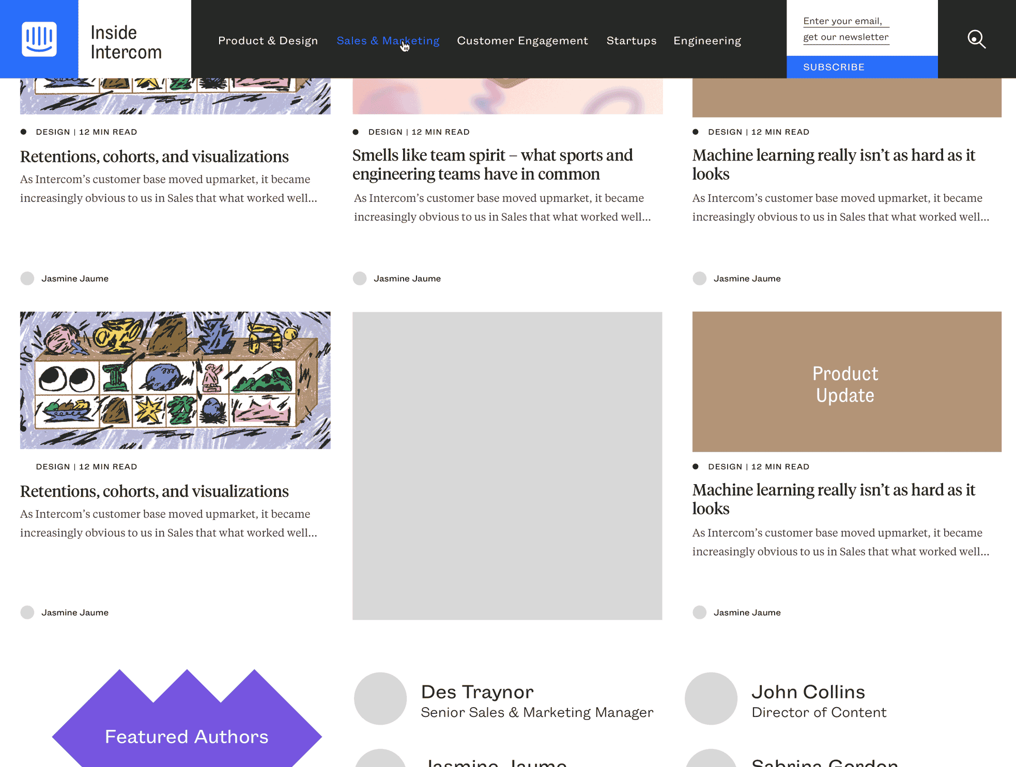This screenshot has width=1016, height=767.
Task: Click Des Traynor's avatar circle
Action: click(x=380, y=698)
